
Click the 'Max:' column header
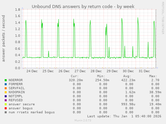pos(153,76)
